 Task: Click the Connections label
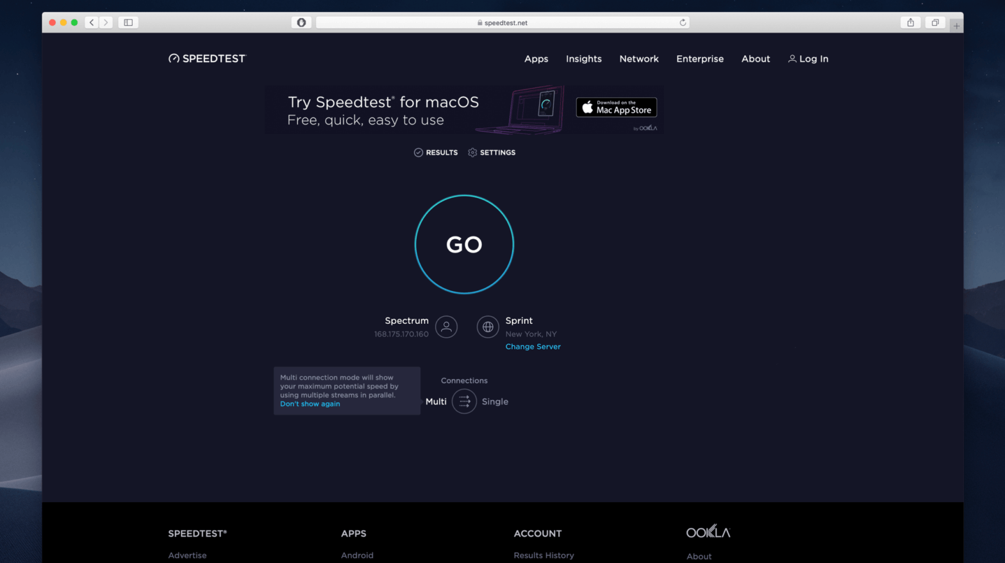[x=464, y=381]
